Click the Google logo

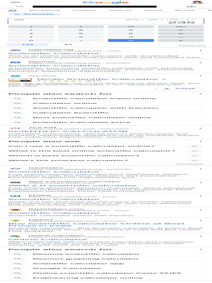tap(105, 2)
